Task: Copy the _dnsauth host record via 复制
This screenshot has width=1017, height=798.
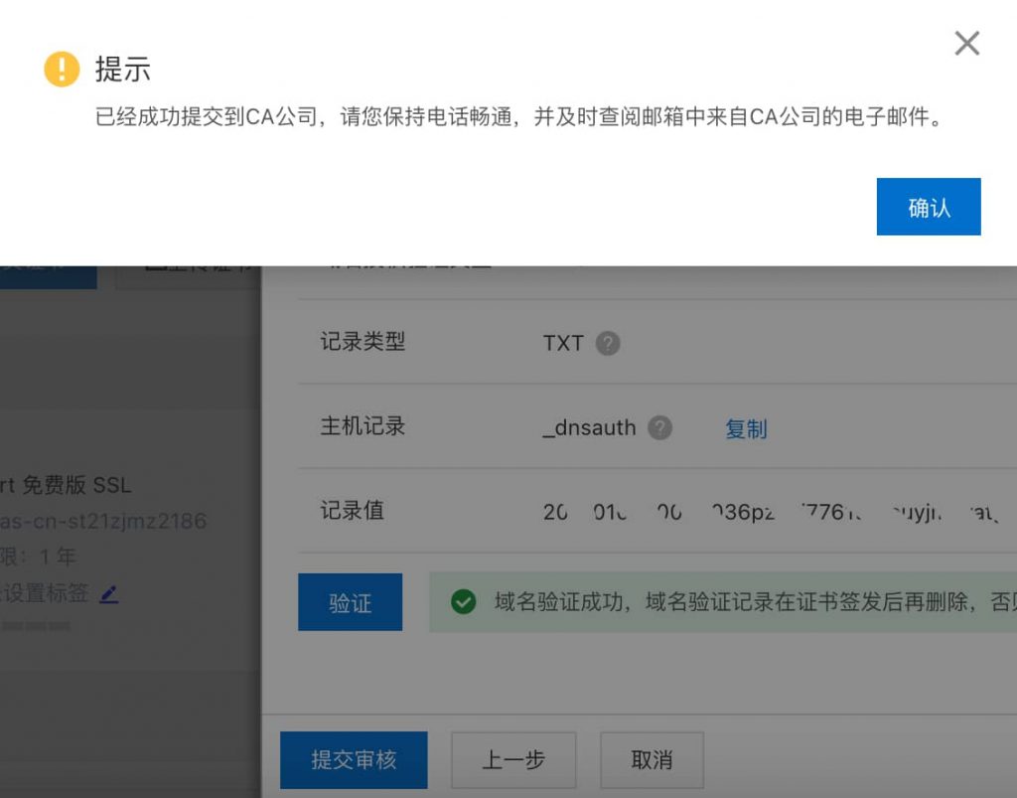Action: click(x=745, y=427)
